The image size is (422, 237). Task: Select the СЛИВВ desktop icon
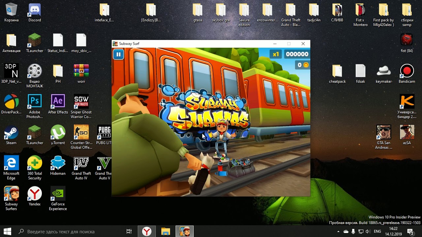pyautogui.click(x=337, y=13)
